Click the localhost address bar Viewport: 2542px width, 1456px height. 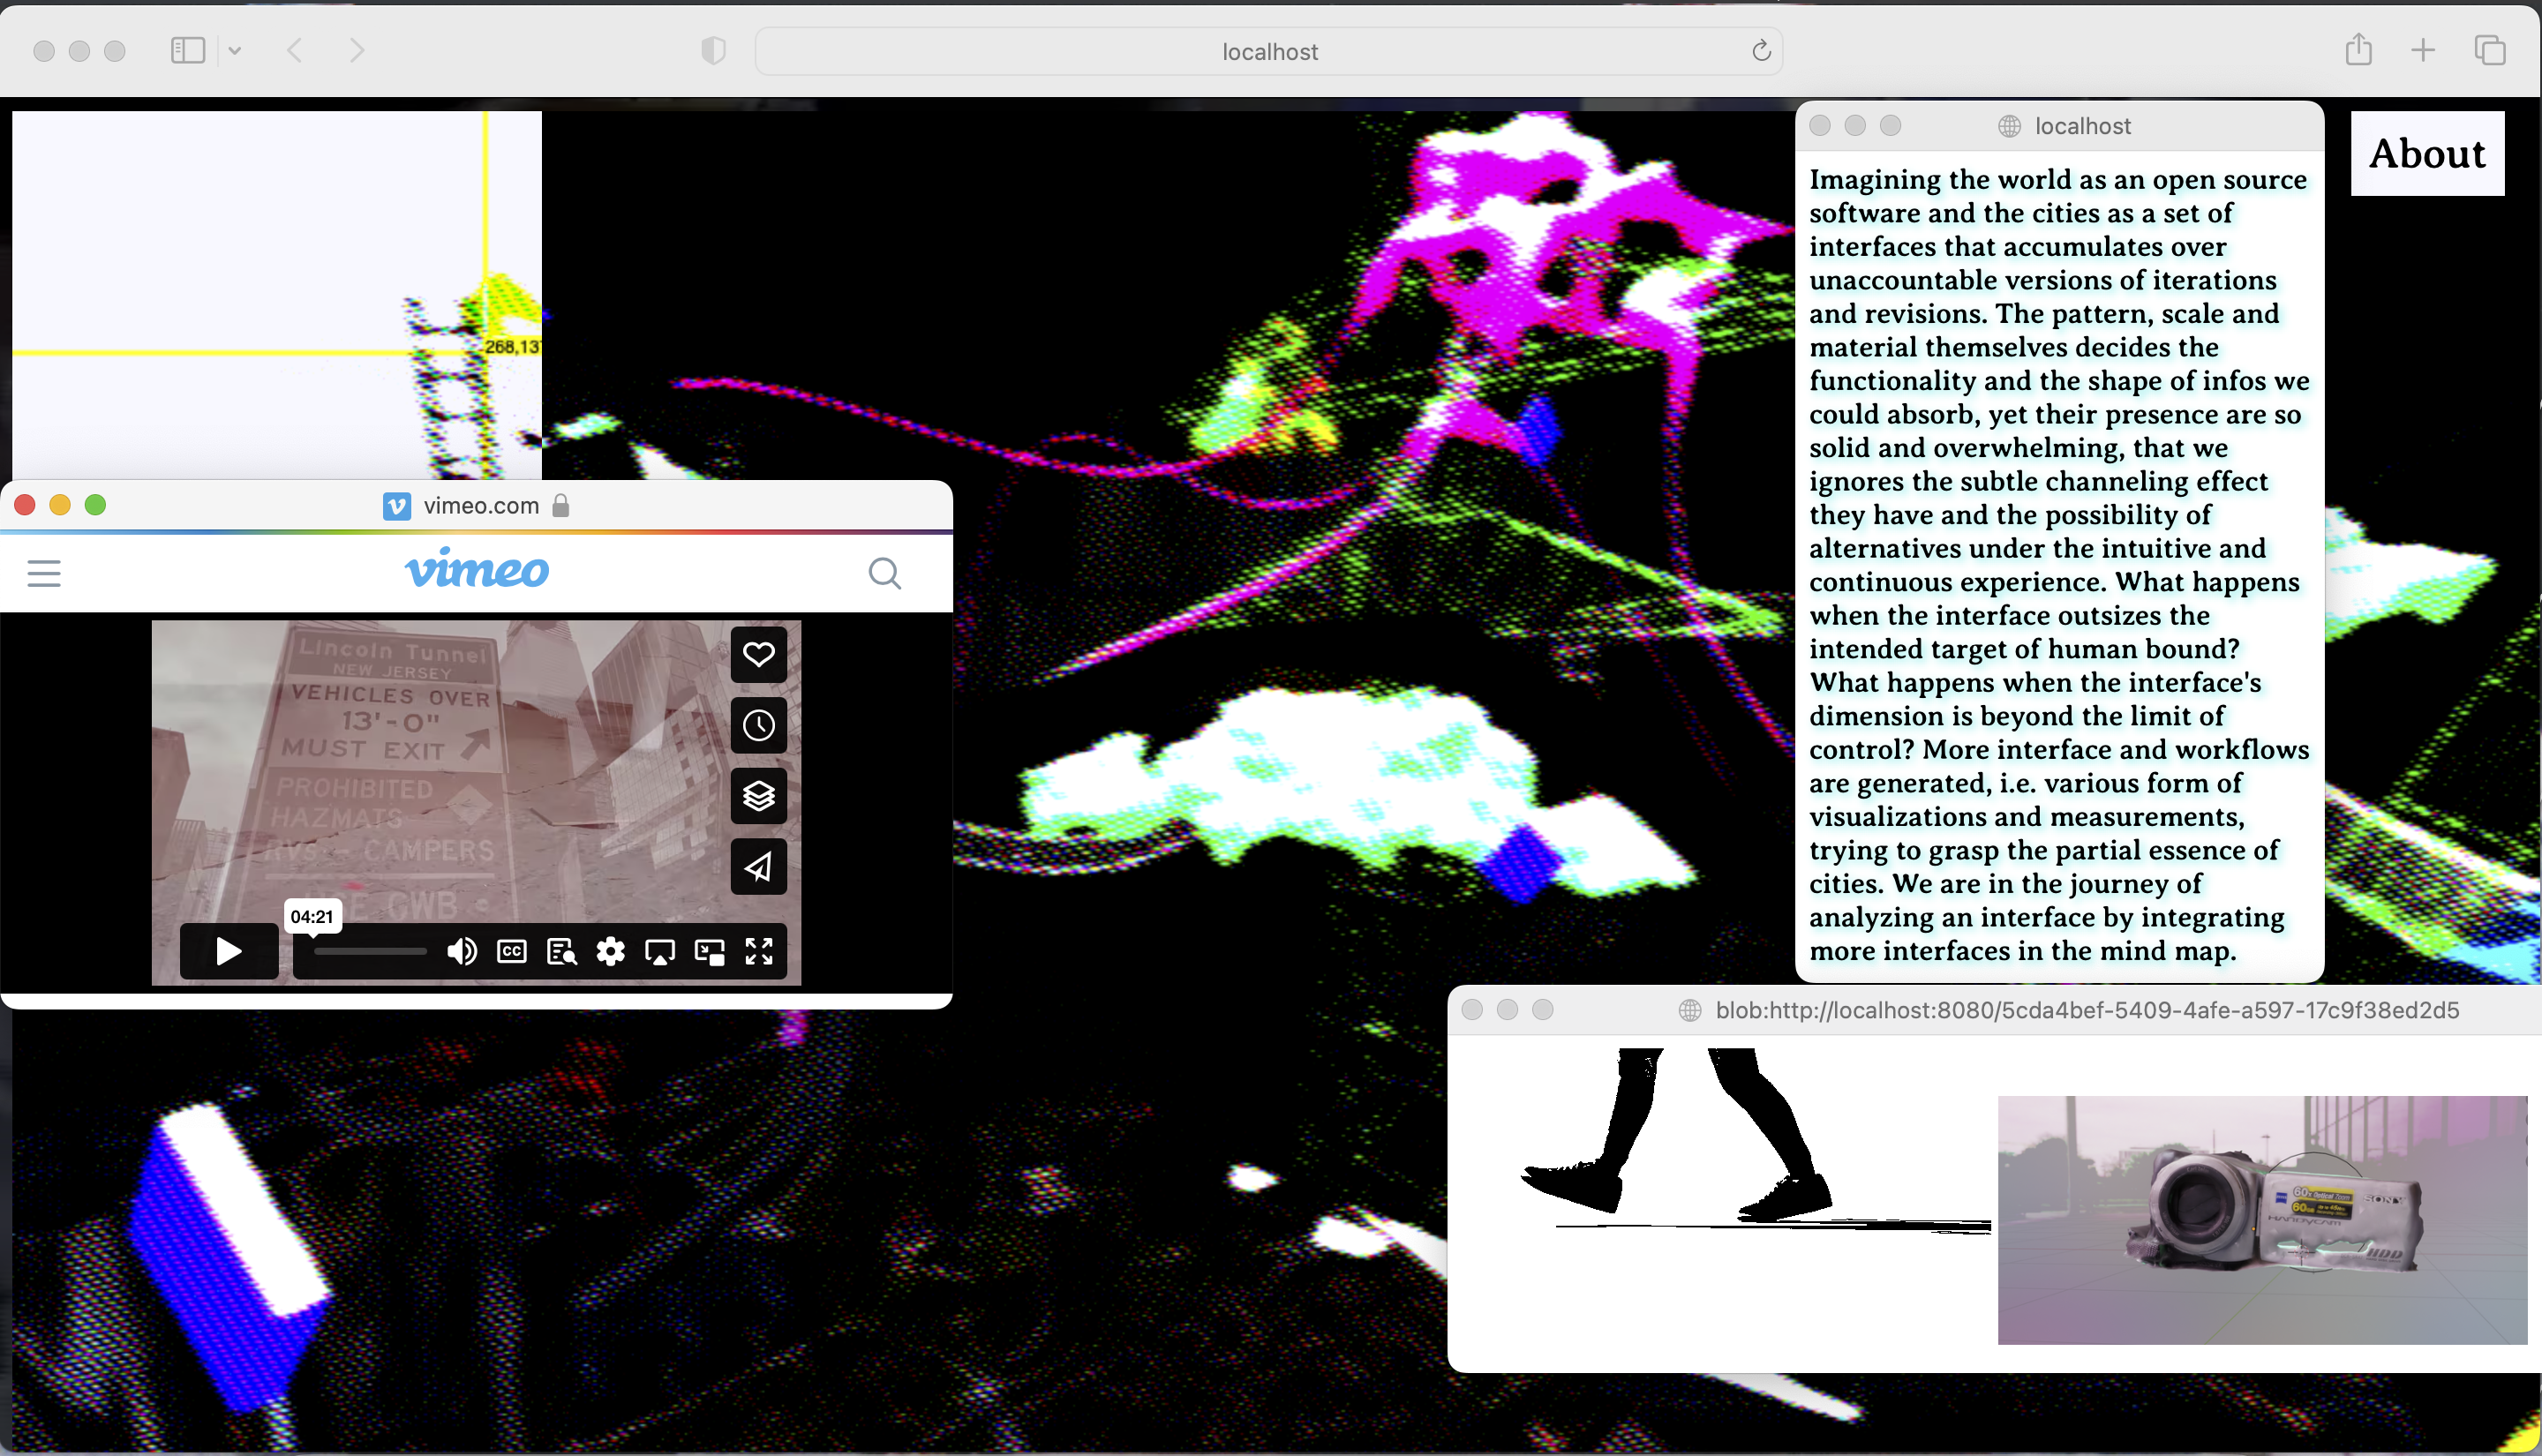coord(1268,51)
